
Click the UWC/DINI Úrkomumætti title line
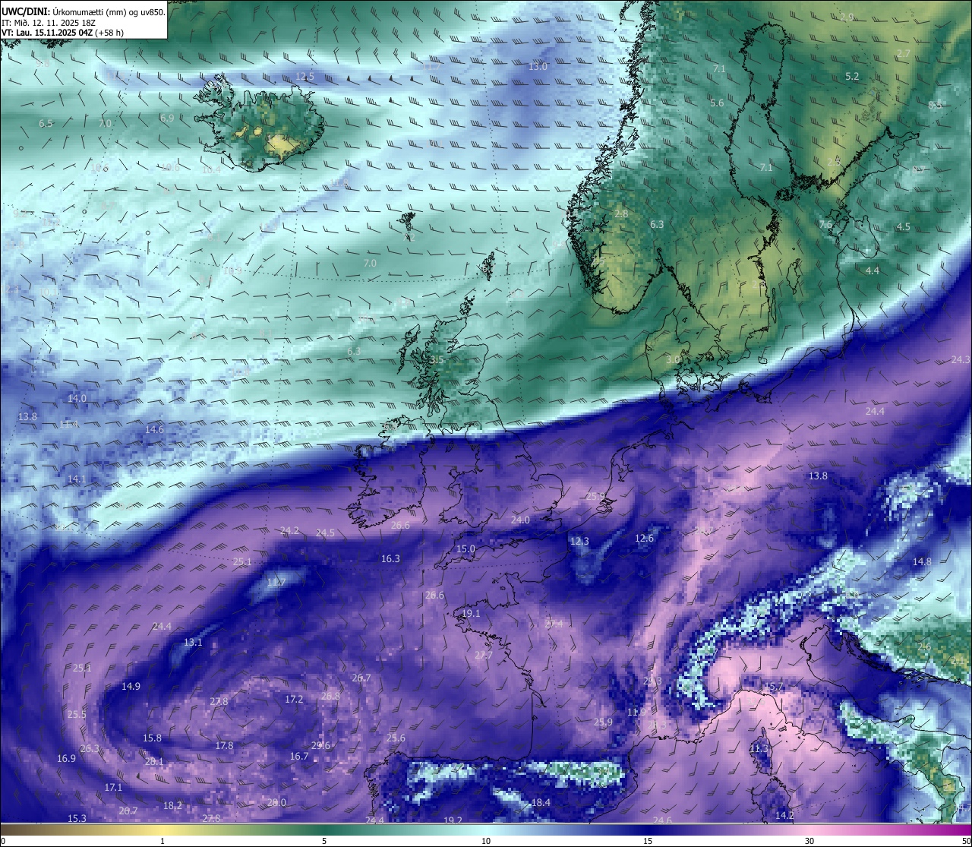(x=84, y=11)
